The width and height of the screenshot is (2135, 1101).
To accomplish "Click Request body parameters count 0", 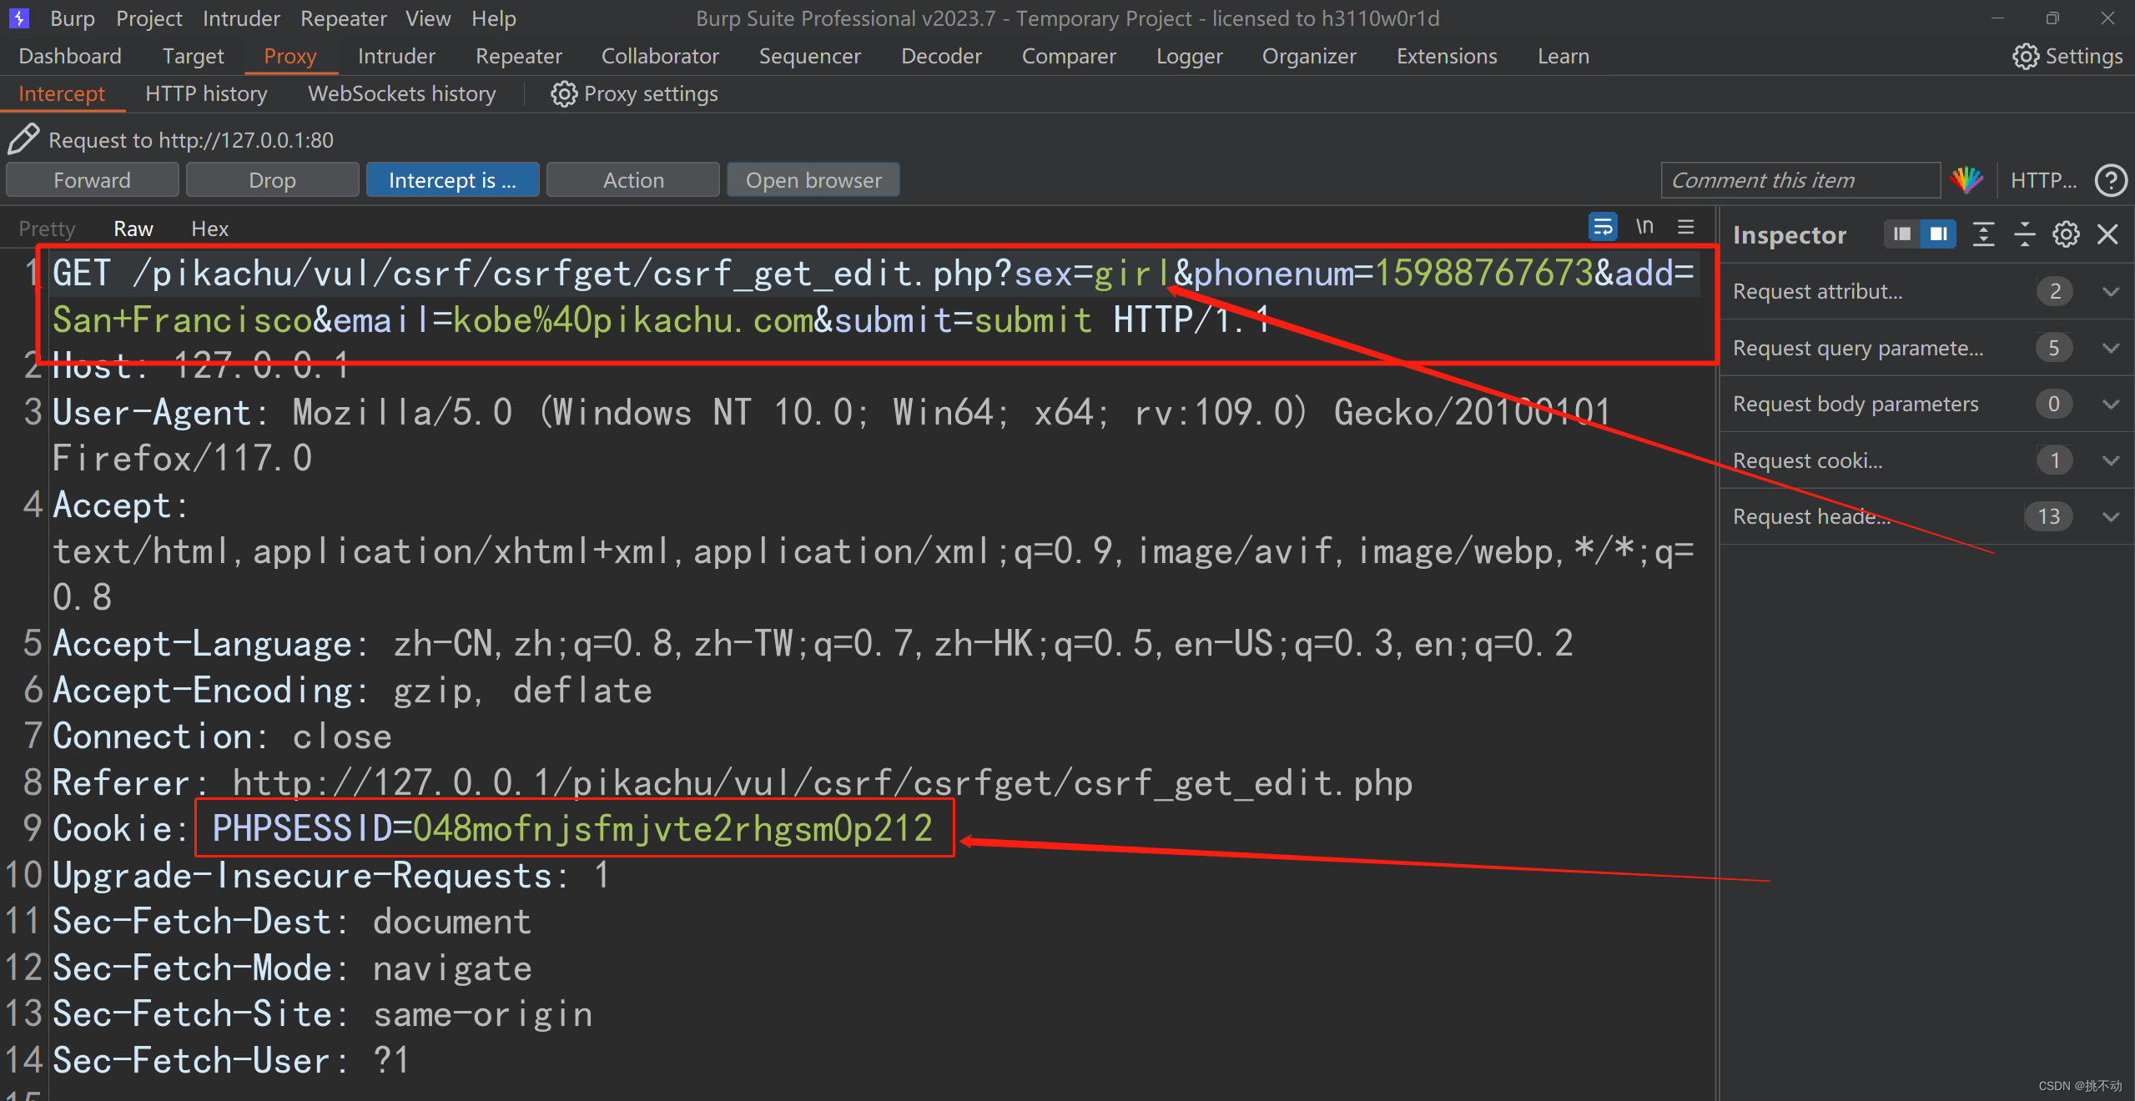I will (x=2053, y=404).
